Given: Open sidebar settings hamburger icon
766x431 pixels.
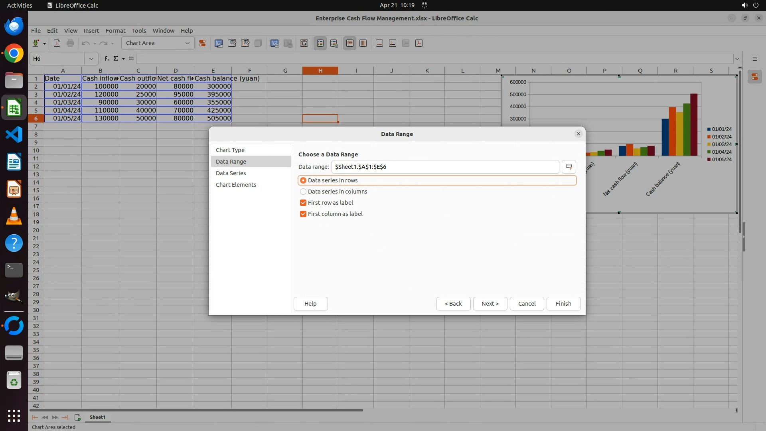Looking at the screenshot, I should tap(754, 59).
